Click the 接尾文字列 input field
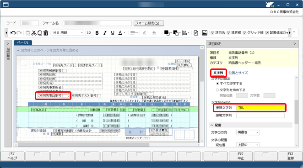Viewport: 303px width, 168px height. coord(260,115)
